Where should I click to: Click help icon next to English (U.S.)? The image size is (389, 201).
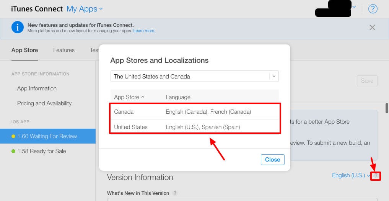pyautogui.click(x=376, y=175)
